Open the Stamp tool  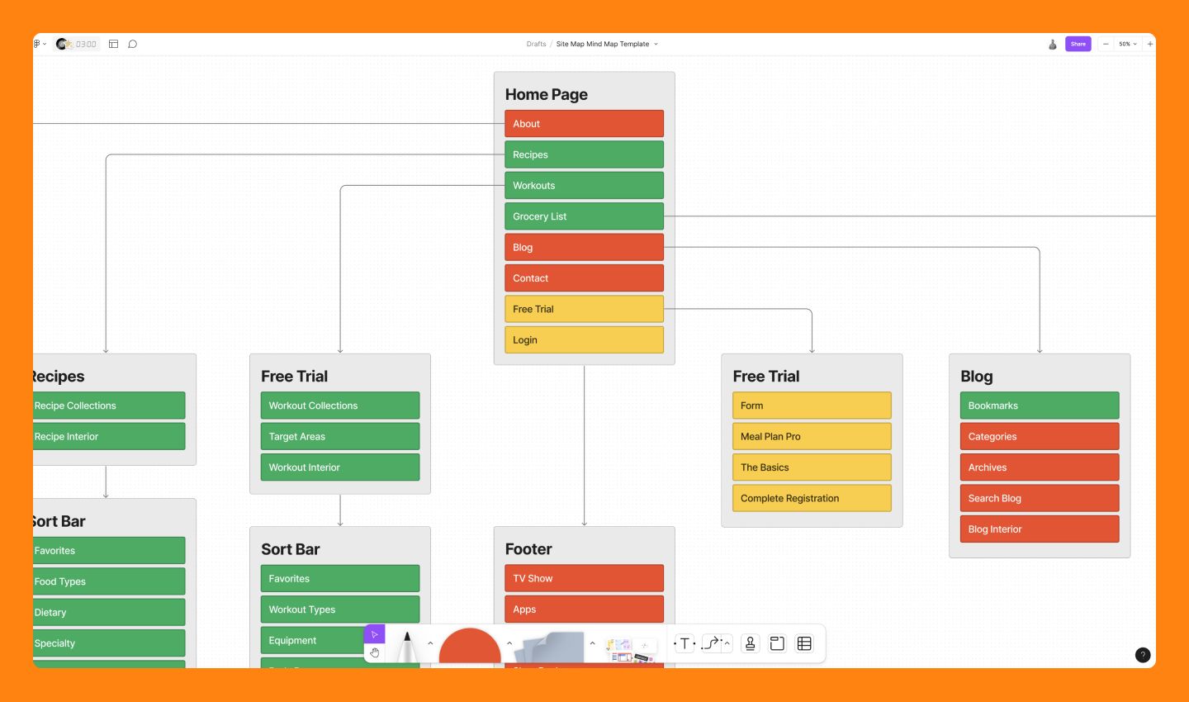[750, 643]
